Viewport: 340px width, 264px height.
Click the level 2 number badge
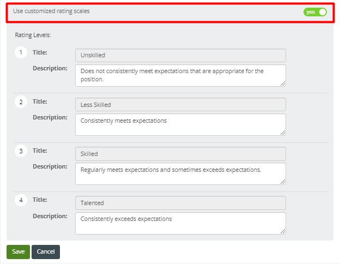click(21, 102)
